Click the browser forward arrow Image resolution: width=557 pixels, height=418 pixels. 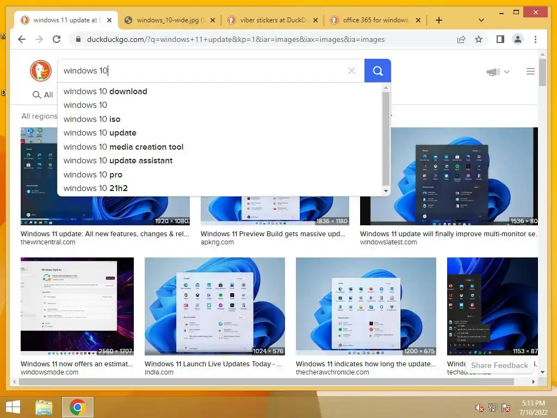click(39, 39)
